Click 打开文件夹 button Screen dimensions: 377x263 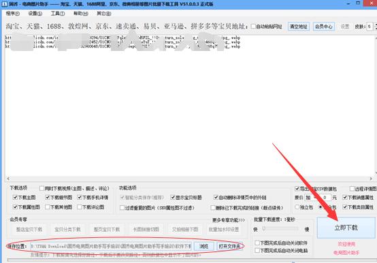coord(229,246)
